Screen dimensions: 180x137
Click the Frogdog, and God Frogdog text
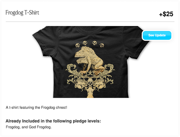click(29, 127)
